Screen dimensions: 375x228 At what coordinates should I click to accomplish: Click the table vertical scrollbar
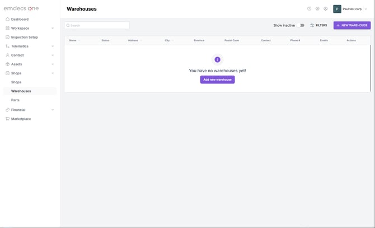tap(370, 68)
